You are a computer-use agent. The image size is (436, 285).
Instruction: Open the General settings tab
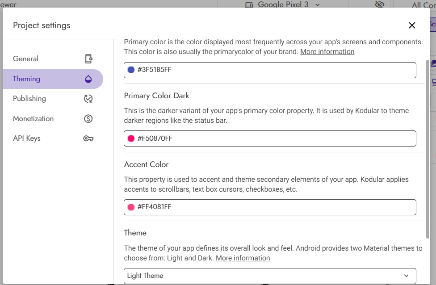pos(26,59)
